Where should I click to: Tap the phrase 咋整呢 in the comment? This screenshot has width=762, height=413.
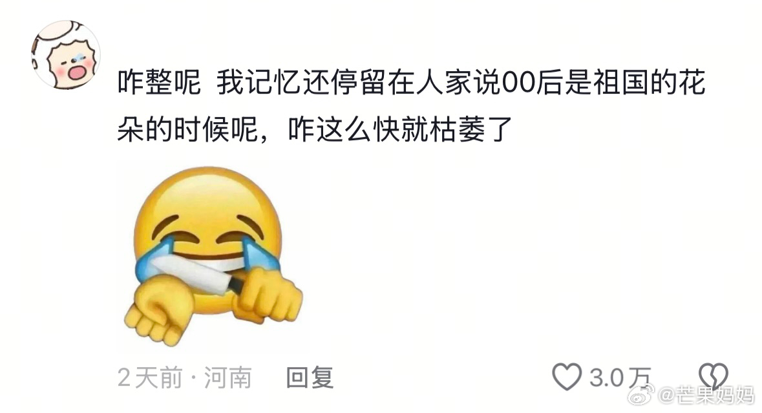[160, 83]
